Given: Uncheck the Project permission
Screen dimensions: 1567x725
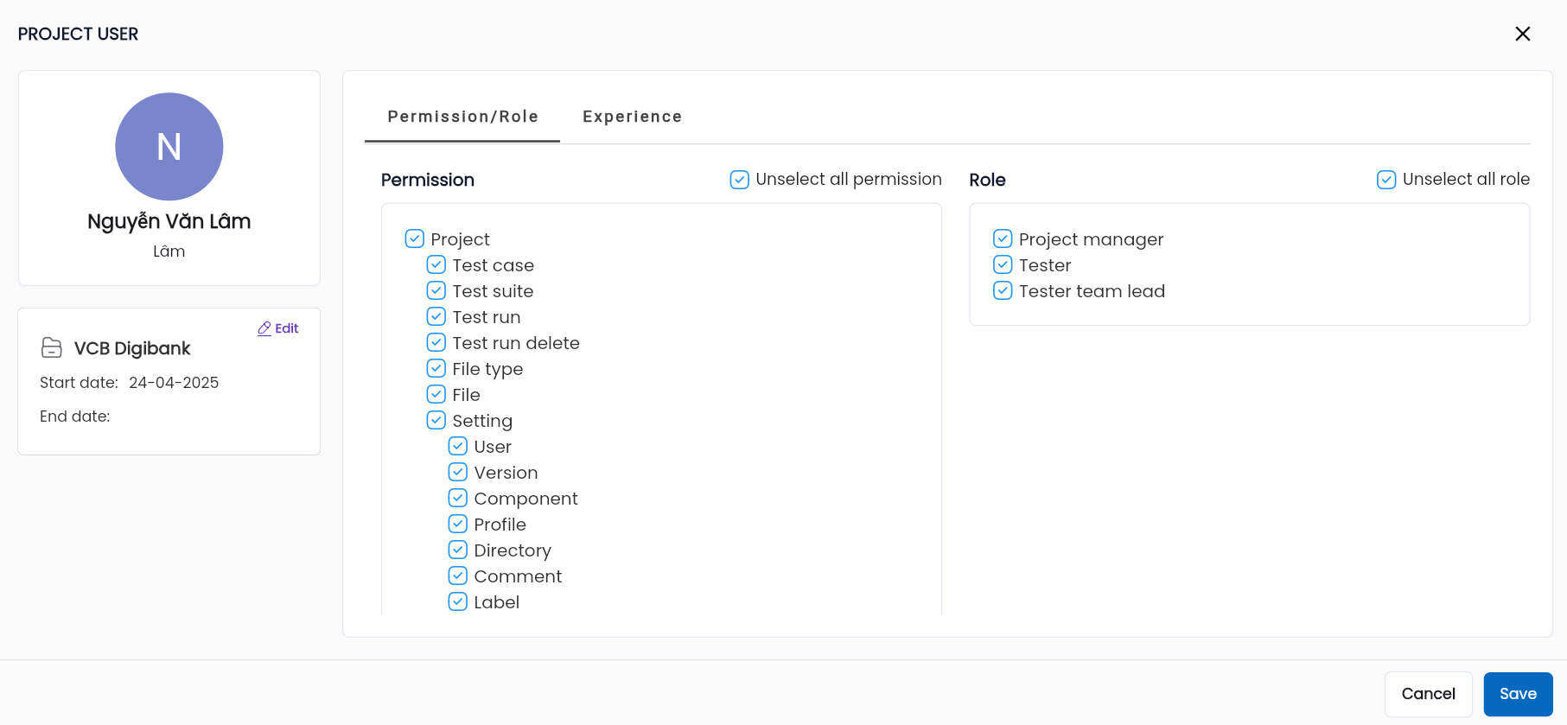Looking at the screenshot, I should pyautogui.click(x=415, y=238).
